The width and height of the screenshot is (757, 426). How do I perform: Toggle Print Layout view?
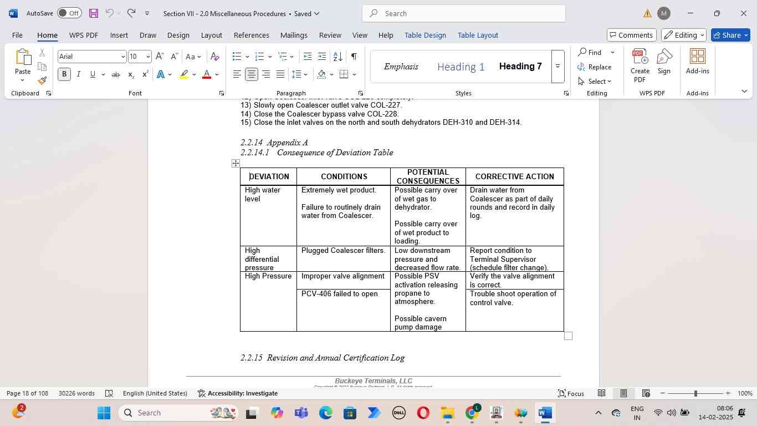tap(623, 393)
